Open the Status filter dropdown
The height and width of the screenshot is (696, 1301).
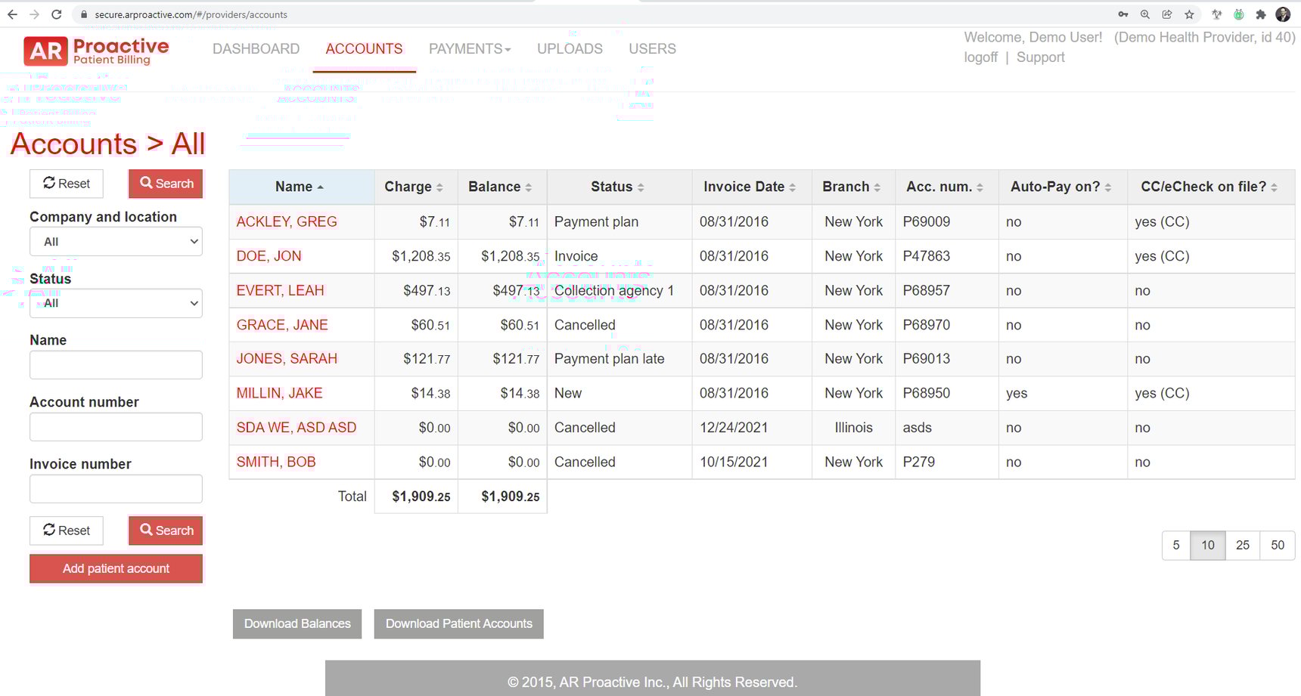(115, 303)
